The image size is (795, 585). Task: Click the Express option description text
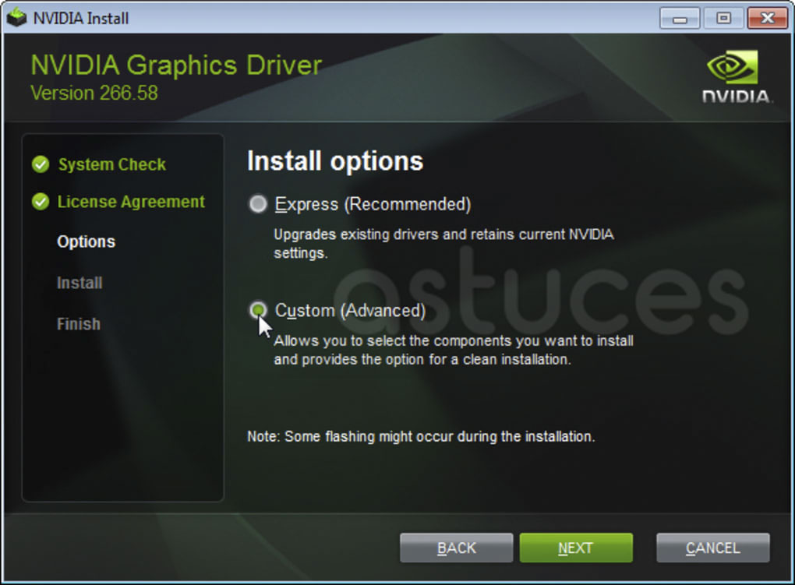pos(443,243)
